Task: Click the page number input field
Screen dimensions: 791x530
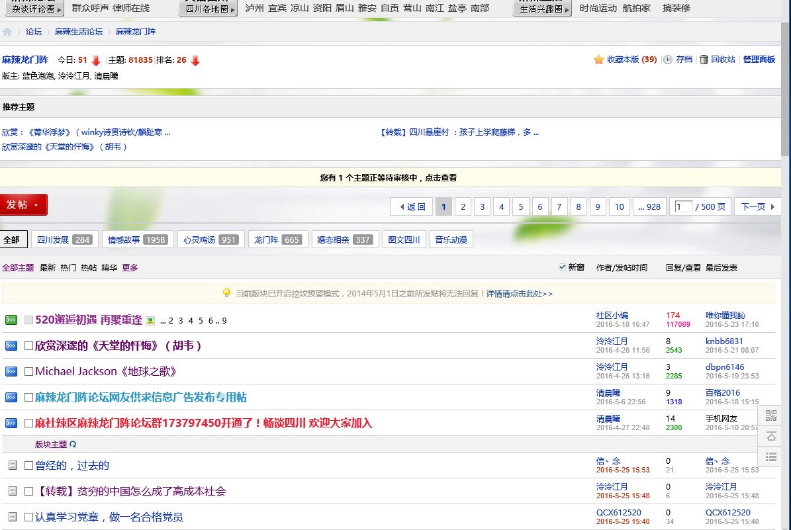Action: (x=683, y=207)
